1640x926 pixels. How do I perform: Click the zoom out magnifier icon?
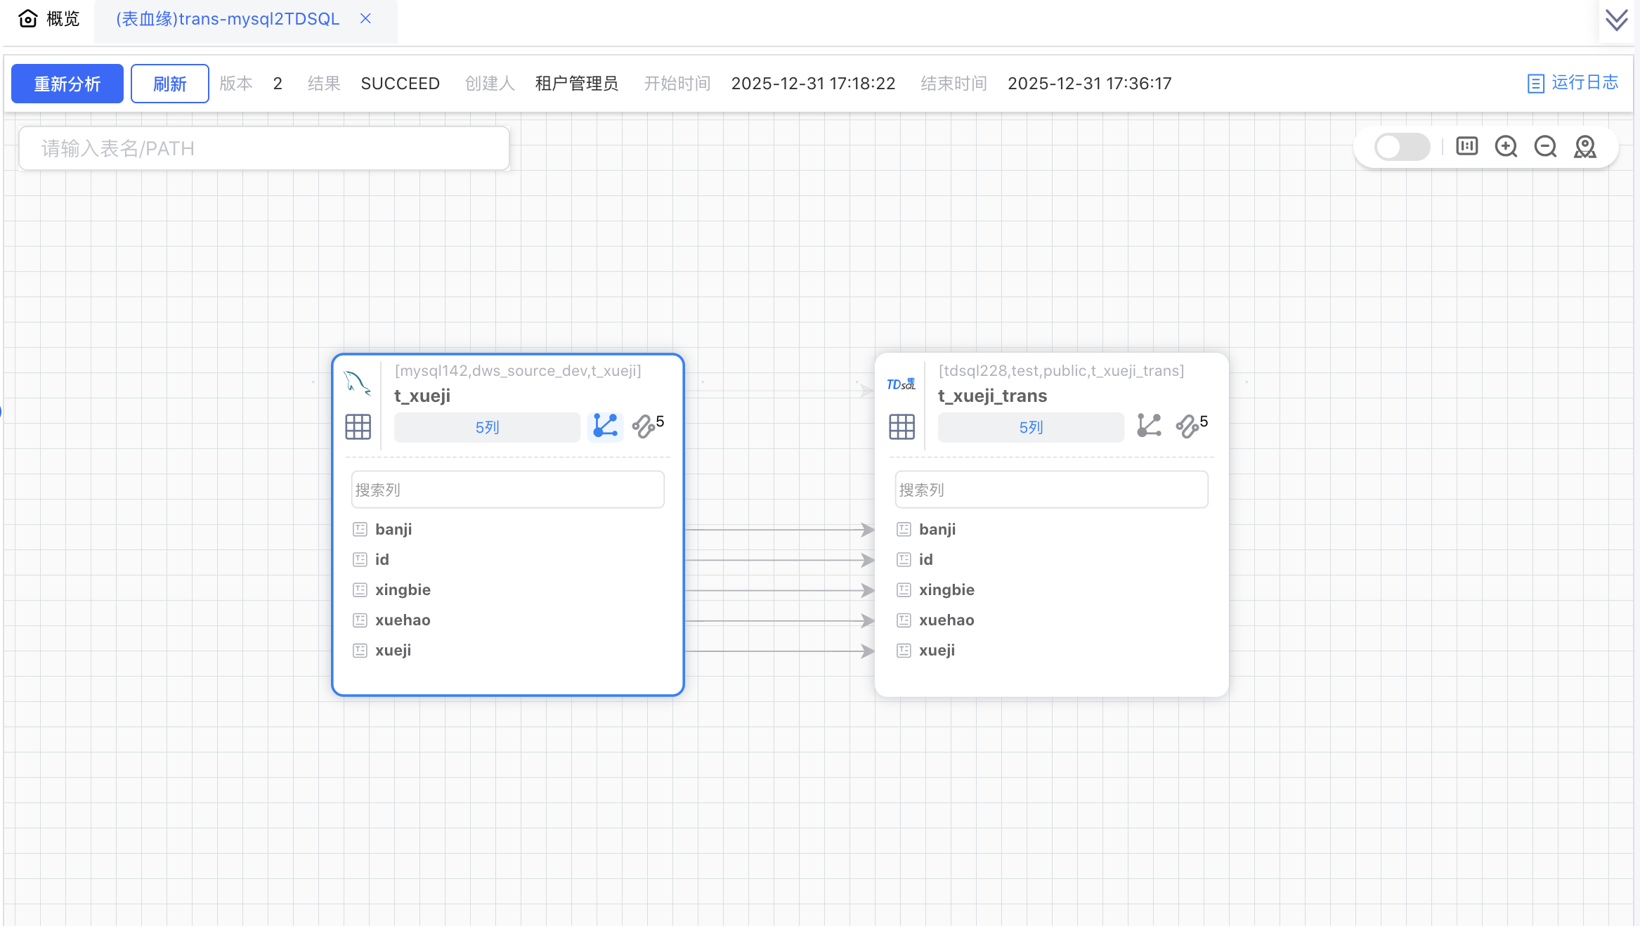pos(1545,147)
